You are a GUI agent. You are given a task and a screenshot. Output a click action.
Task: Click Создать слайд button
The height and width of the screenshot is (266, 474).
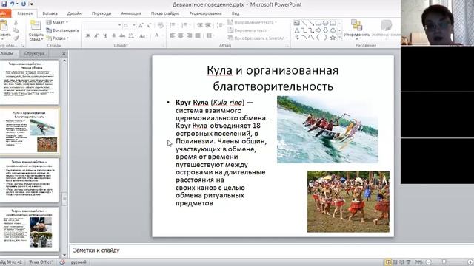[36, 31]
